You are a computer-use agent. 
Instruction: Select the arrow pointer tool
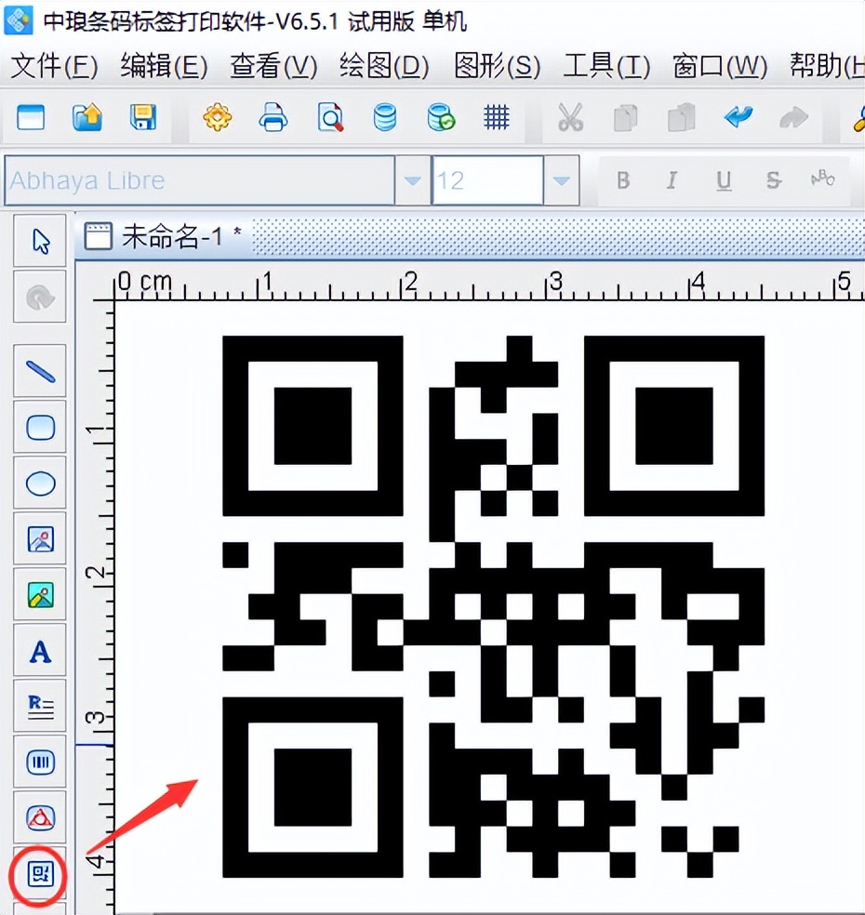coord(40,242)
